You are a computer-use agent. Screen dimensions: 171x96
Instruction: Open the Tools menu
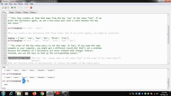[26, 4]
